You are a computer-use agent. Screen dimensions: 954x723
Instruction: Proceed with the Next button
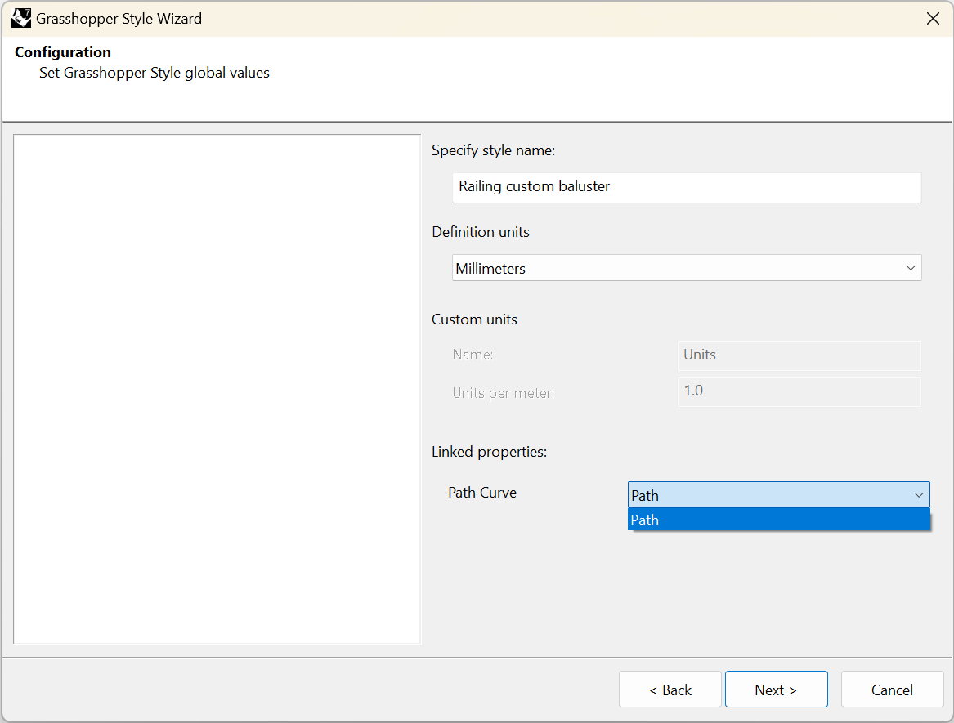(776, 690)
